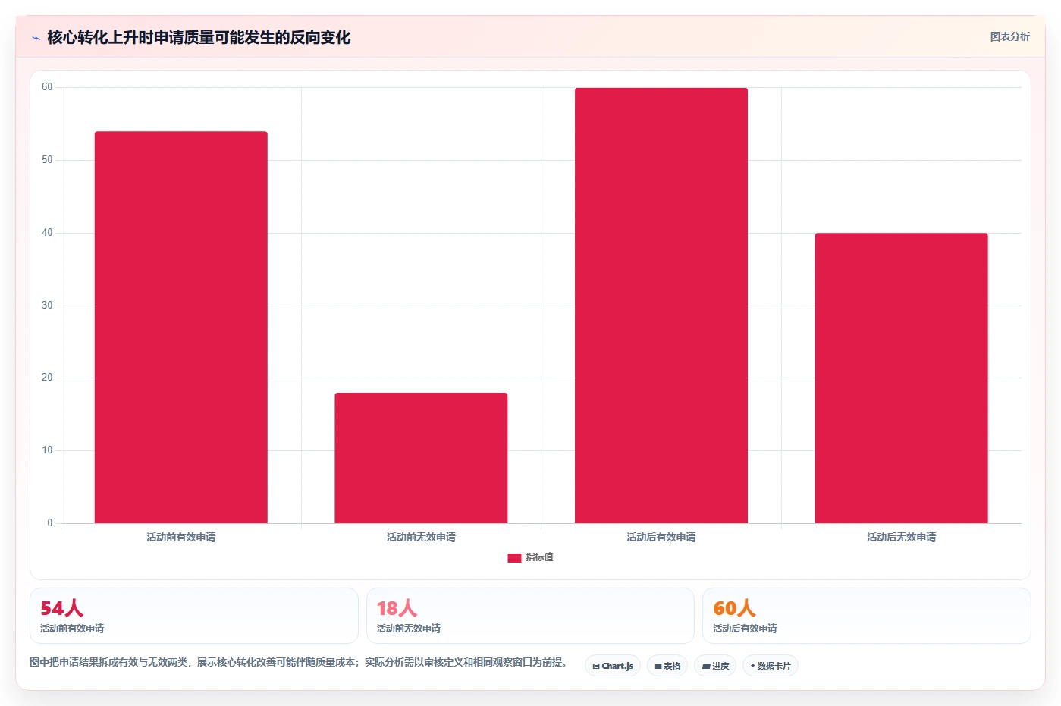Click the 图表分析 label in the header
The height and width of the screenshot is (706, 1061).
tap(1009, 36)
